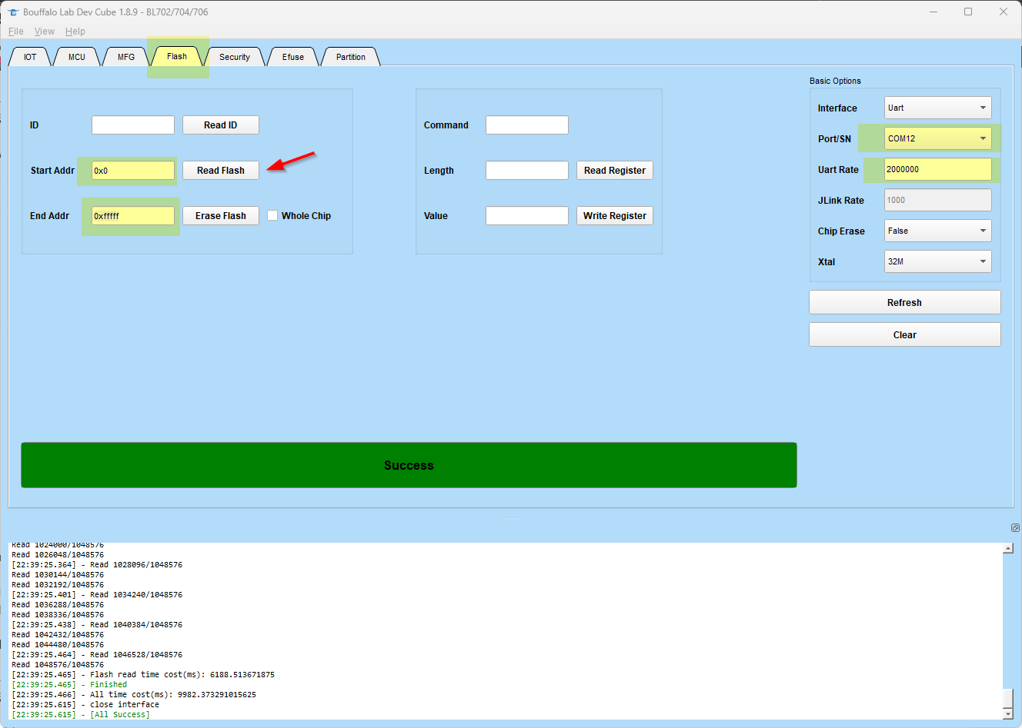This screenshot has height=728, width=1022.
Task: Click the Start Addr input field
Action: click(x=133, y=170)
